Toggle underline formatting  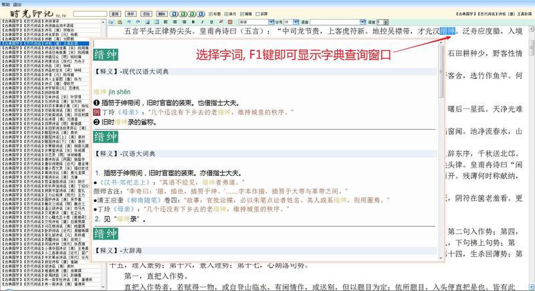[x=211, y=22]
